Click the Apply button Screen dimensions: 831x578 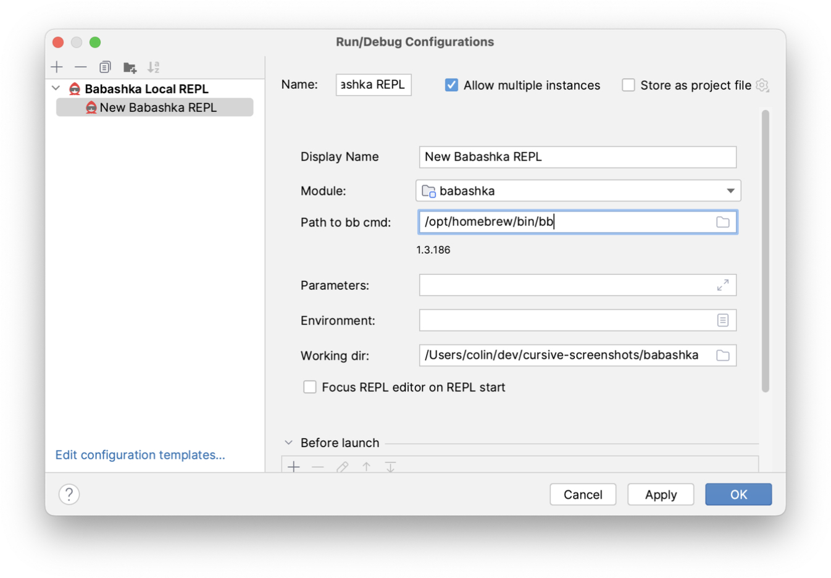pos(661,495)
